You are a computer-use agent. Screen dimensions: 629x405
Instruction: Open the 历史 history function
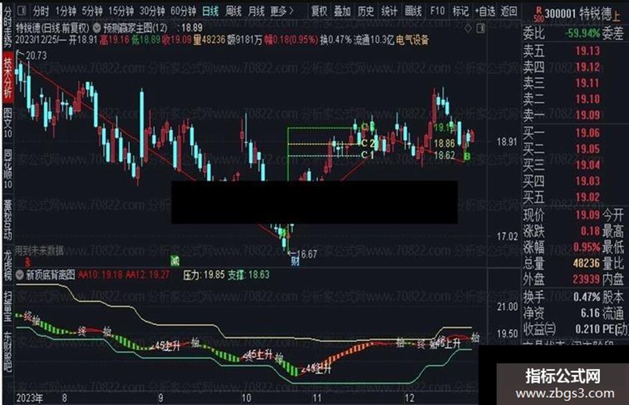point(365,11)
